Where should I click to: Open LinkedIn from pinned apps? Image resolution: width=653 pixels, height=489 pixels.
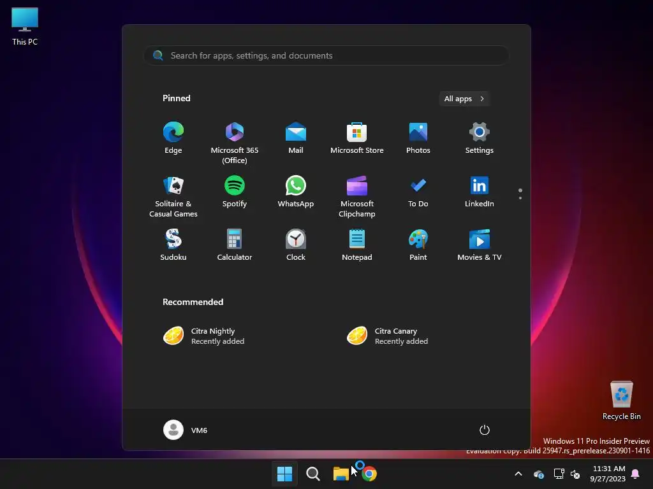(x=480, y=192)
